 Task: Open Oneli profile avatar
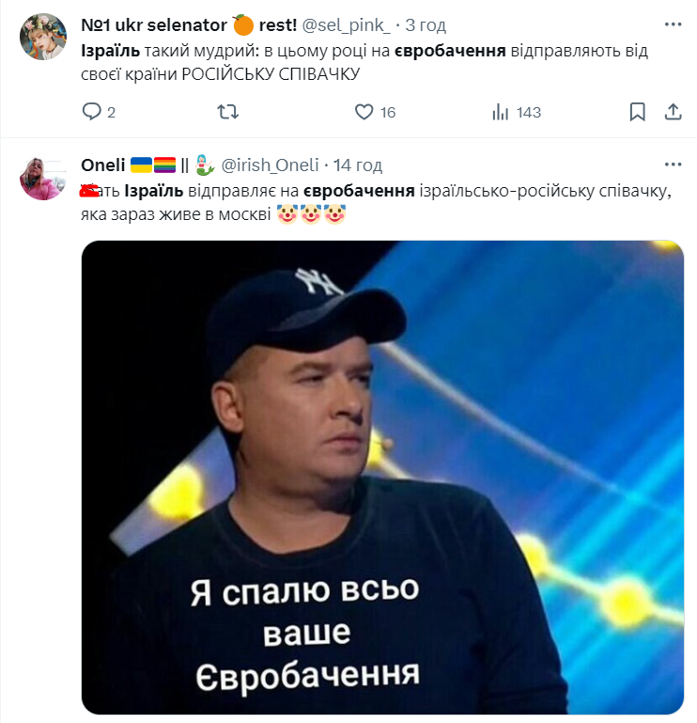(x=43, y=177)
